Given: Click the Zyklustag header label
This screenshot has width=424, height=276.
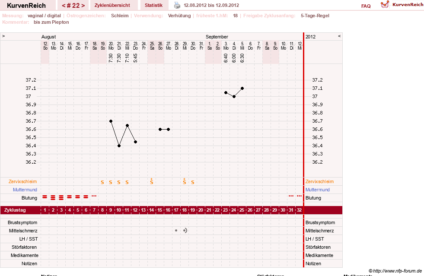Looking at the screenshot, I should tap(15, 210).
